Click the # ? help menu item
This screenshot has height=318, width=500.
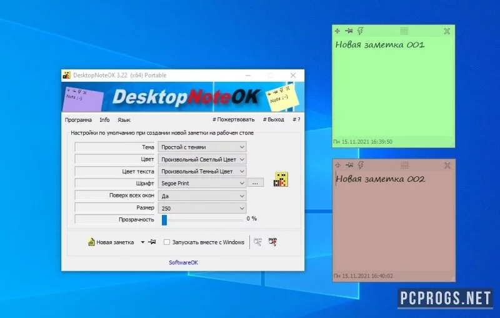click(296, 119)
